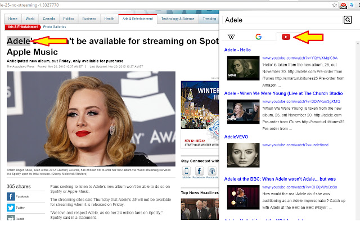Viewport: 360px width, 225px height.
Task: Open the Technology & Science tab
Action: 178,19
